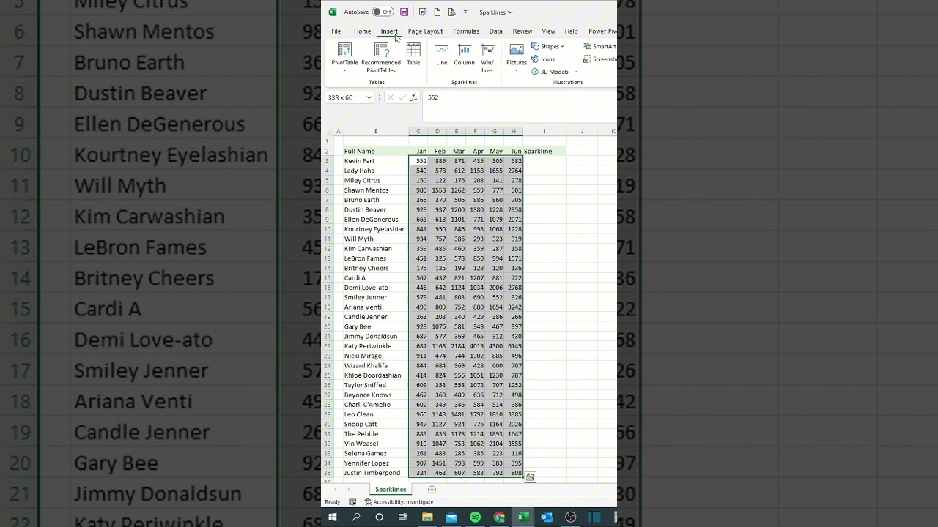Click the Jan column header cell
The image size is (938, 527).
click(418, 152)
